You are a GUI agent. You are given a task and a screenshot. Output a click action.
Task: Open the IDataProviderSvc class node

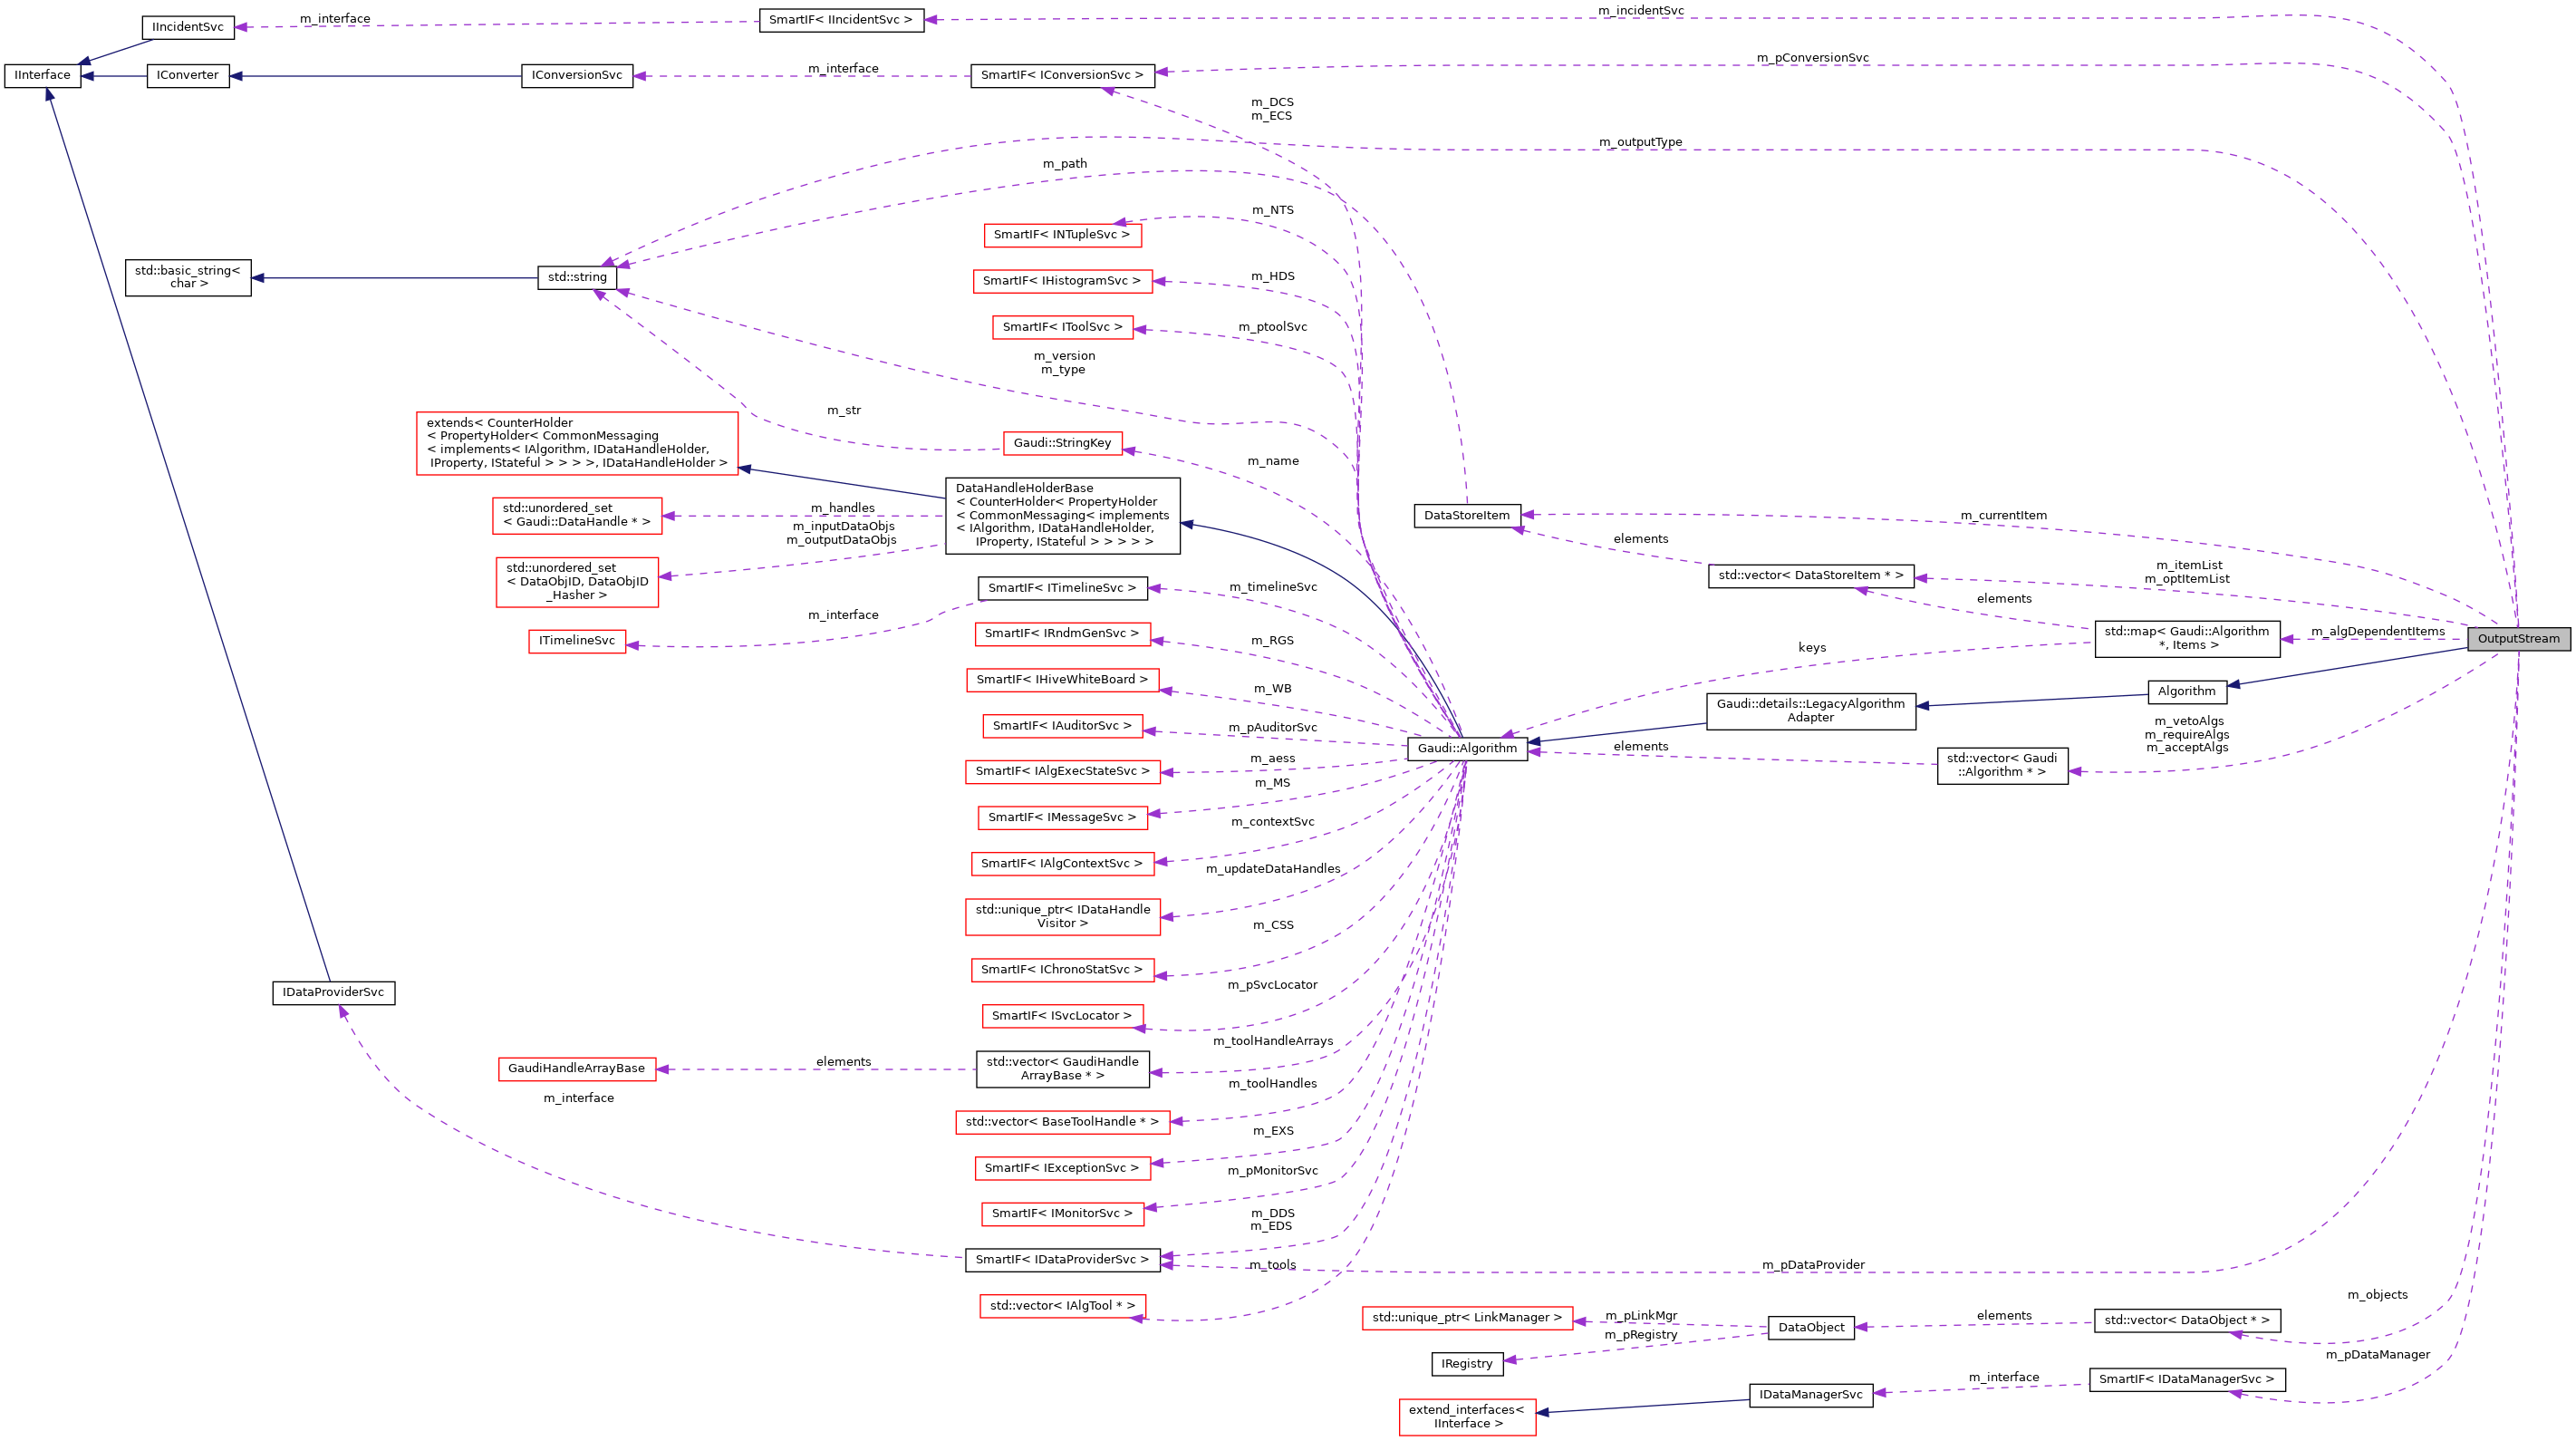click(333, 993)
